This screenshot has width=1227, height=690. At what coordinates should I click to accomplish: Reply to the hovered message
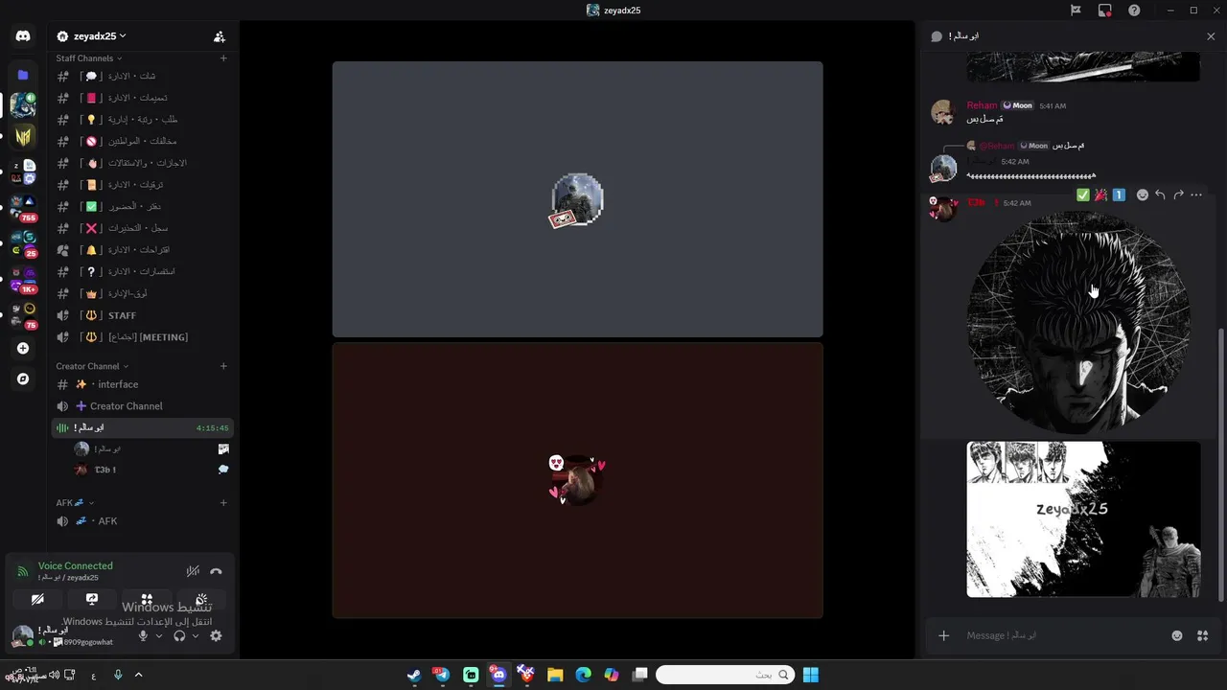click(x=1160, y=195)
